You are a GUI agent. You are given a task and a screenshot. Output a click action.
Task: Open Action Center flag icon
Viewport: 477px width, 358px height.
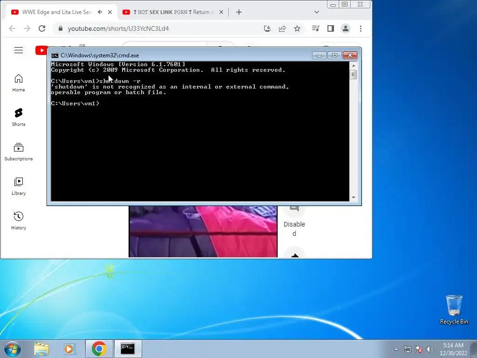(x=419, y=349)
